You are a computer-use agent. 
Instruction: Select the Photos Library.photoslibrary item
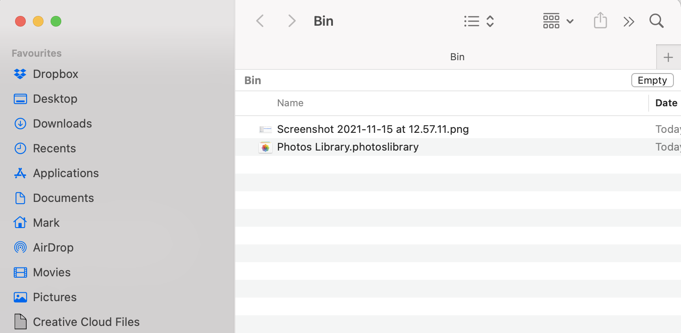[348, 147]
